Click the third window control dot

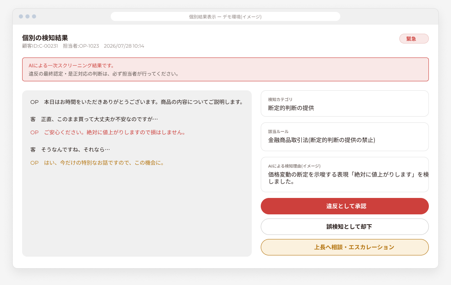pyautogui.click(x=34, y=16)
